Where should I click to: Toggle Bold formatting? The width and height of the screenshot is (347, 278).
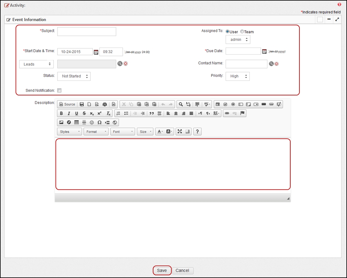click(61, 113)
